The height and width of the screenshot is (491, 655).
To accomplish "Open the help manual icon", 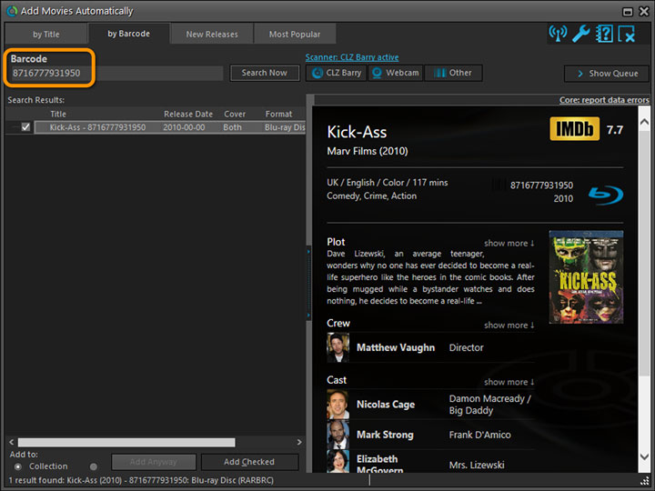I will [603, 34].
